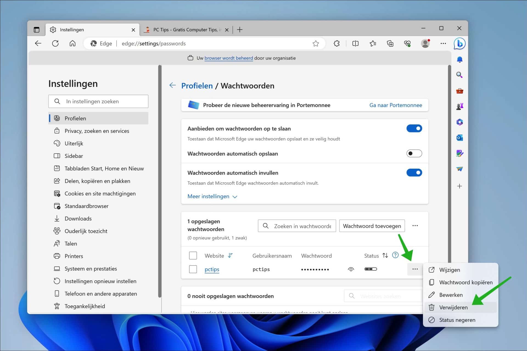The width and height of the screenshot is (527, 351).
Task: Open Bing Chat from the right sidebar
Action: [x=460, y=43]
